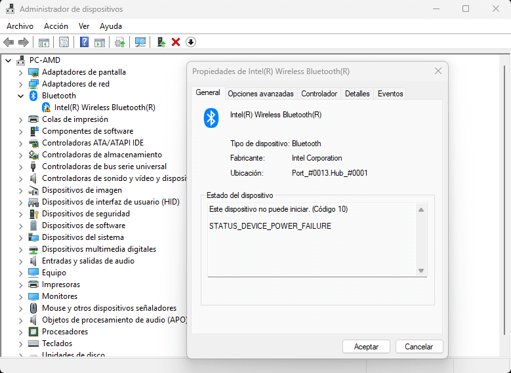Click the Intel Corporation manufacturer value

tap(317, 159)
